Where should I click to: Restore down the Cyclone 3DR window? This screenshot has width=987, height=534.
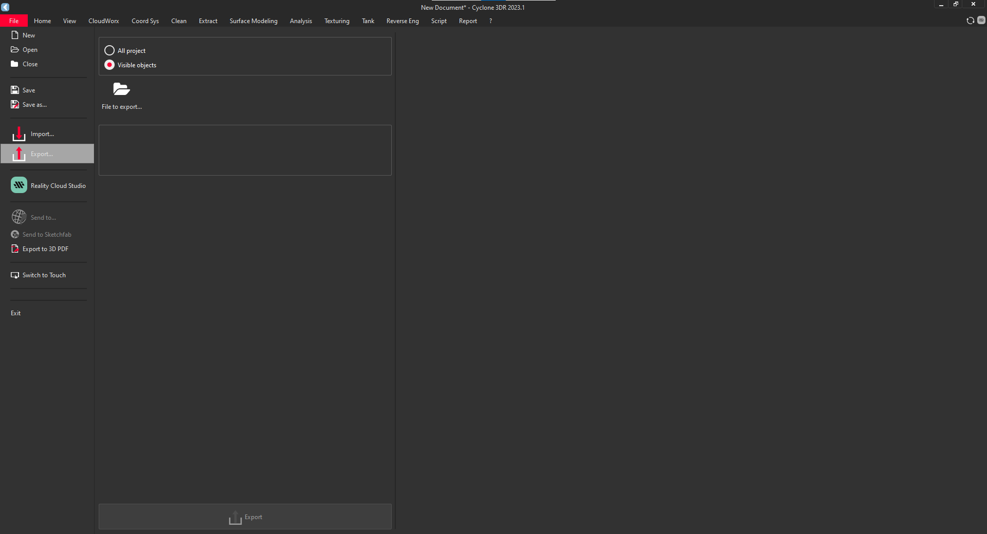click(x=956, y=4)
